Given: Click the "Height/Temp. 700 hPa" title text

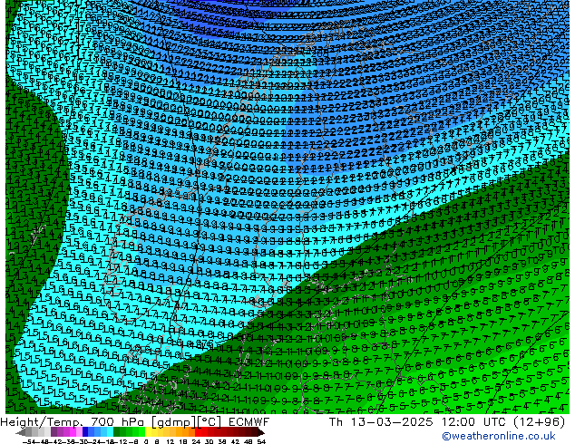Looking at the screenshot, I should tap(73, 422).
